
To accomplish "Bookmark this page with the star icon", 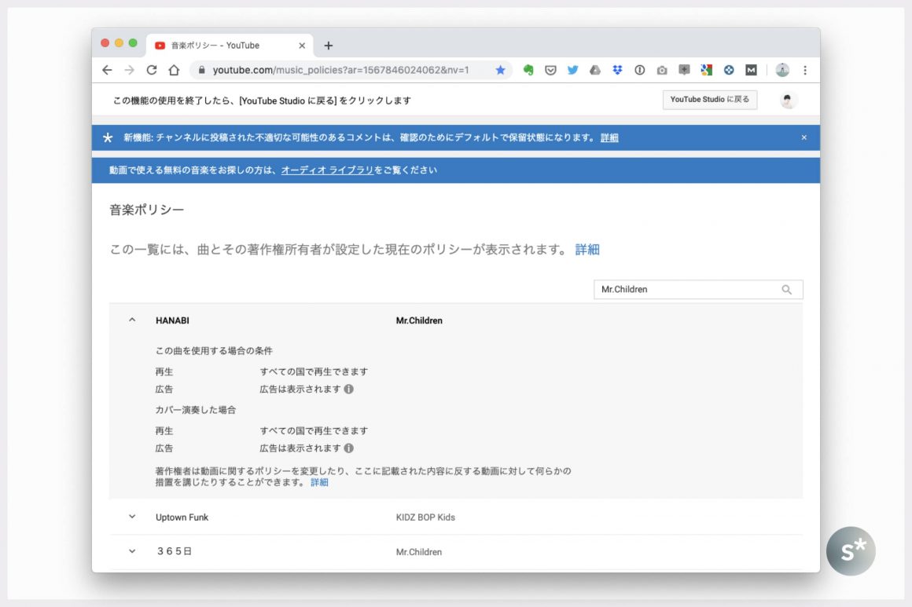I will click(x=501, y=70).
